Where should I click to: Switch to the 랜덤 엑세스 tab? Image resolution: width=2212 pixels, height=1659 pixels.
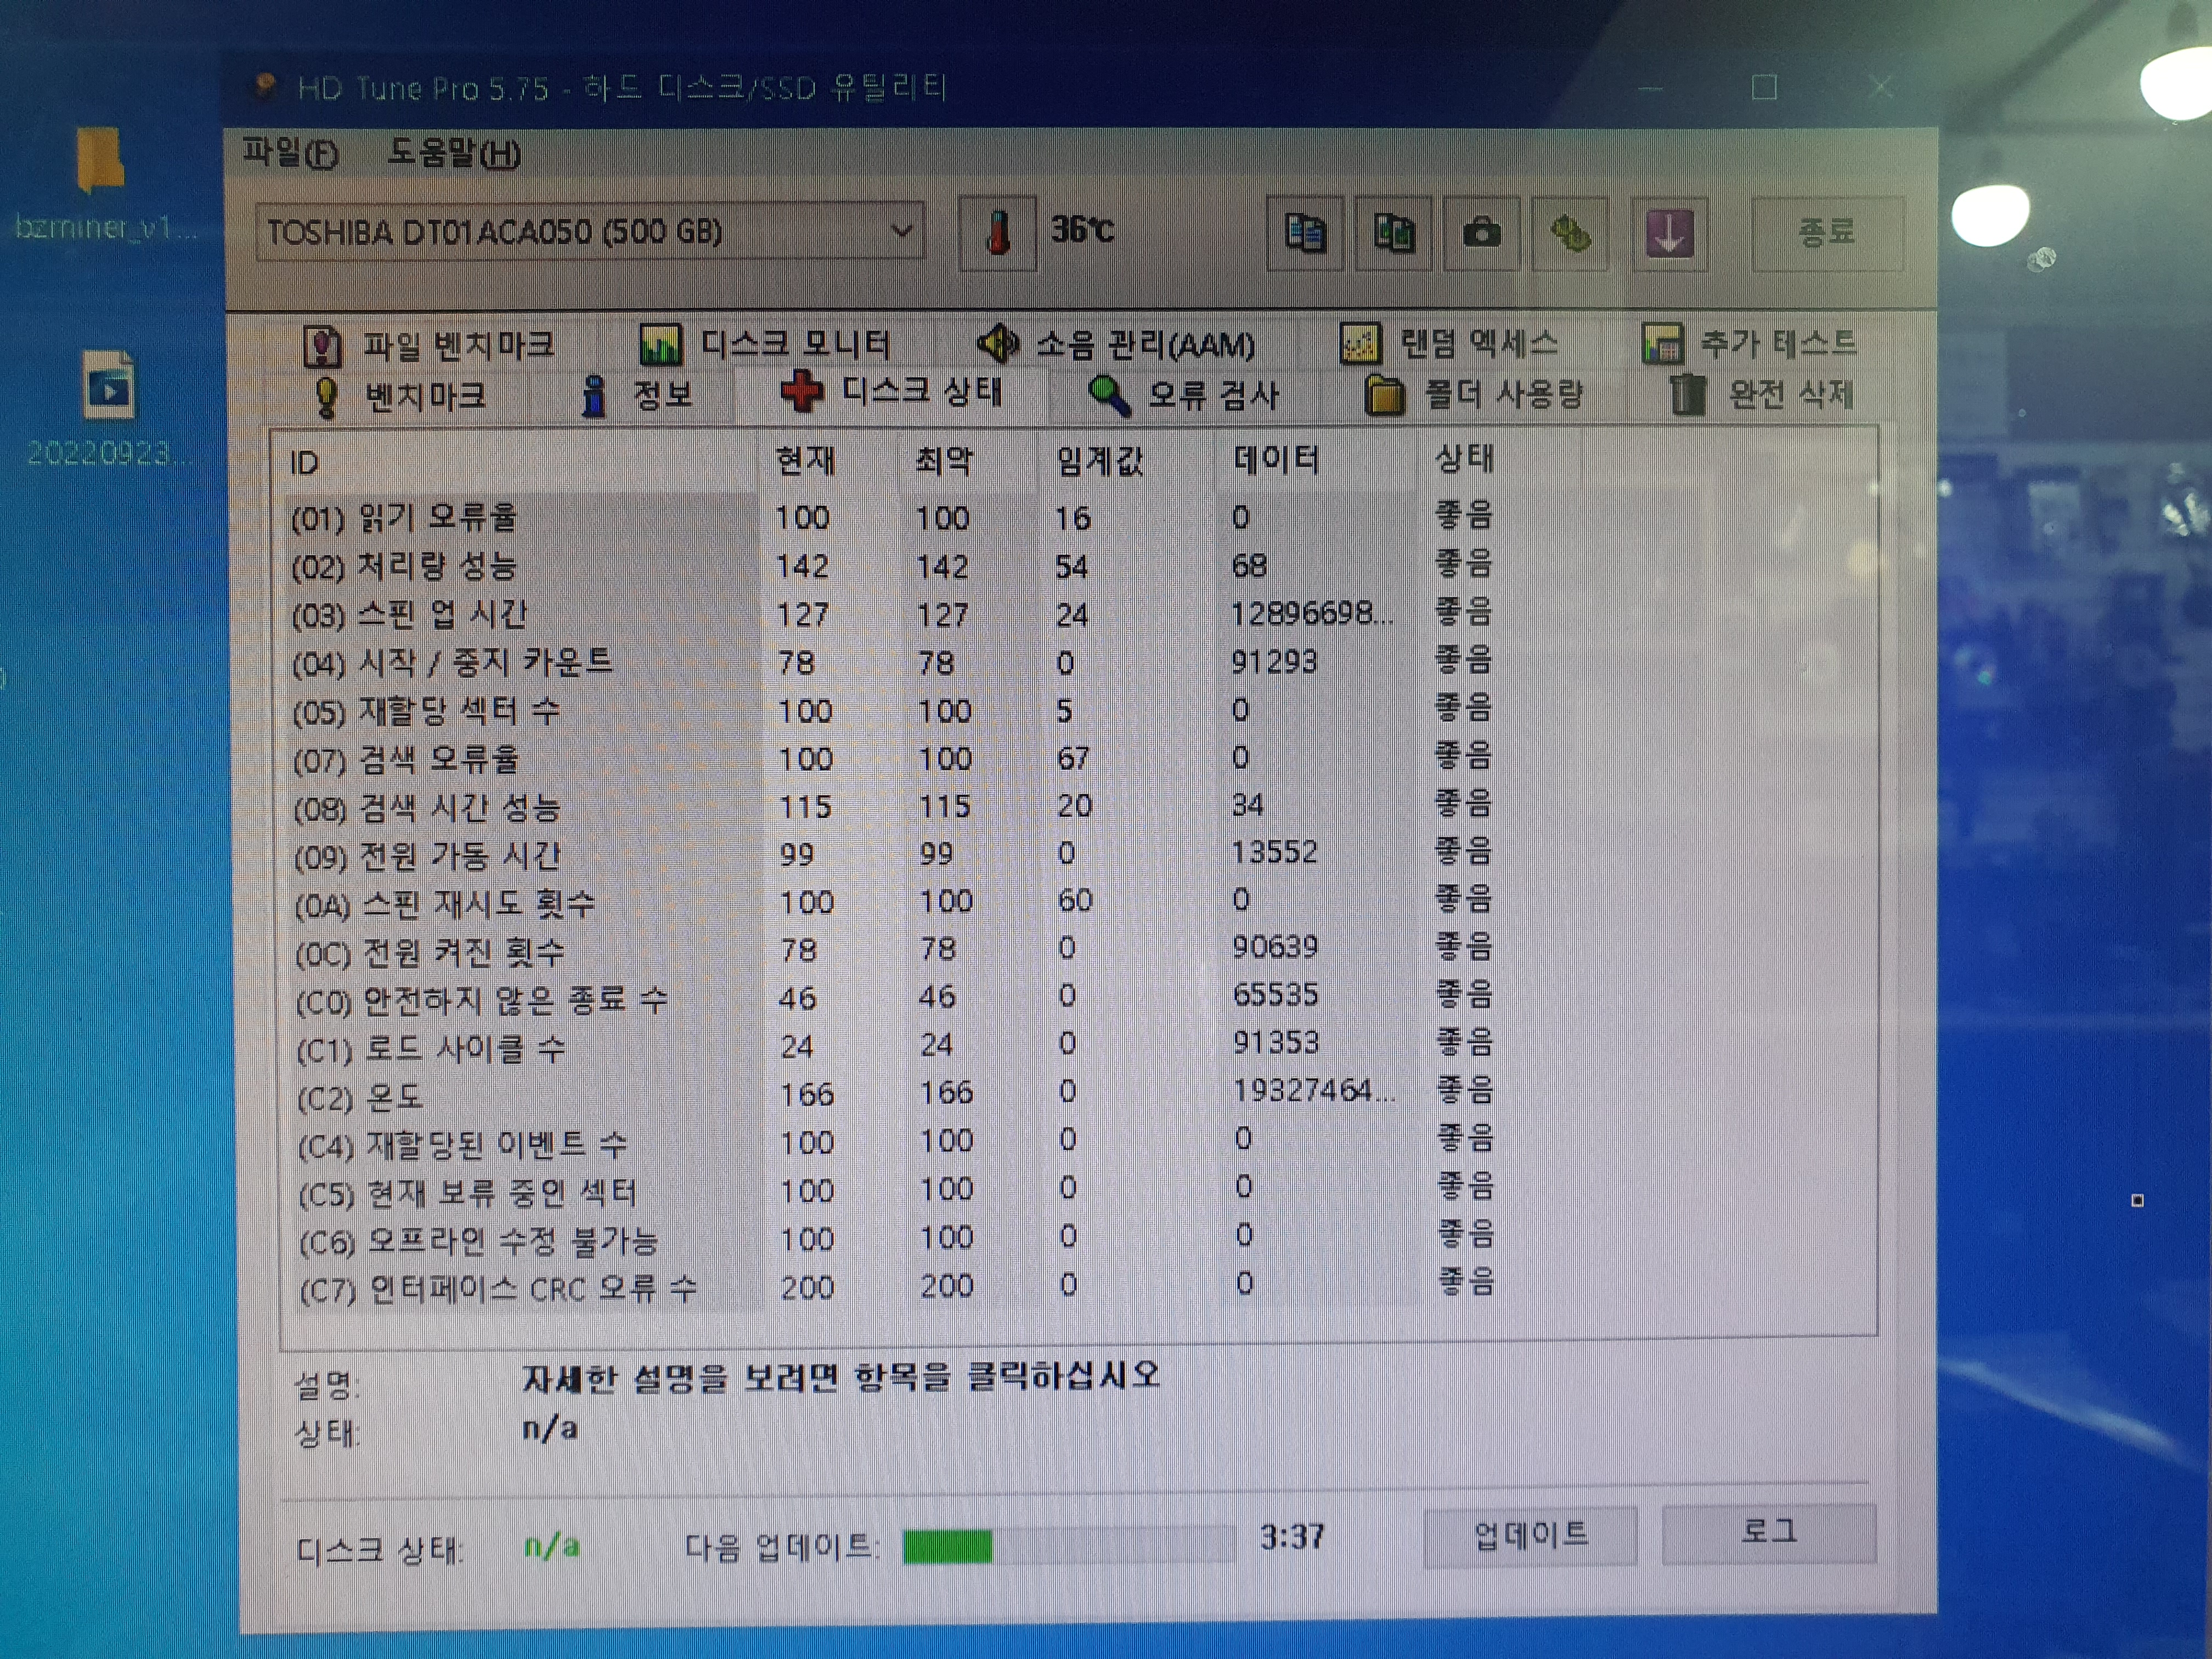1449,344
